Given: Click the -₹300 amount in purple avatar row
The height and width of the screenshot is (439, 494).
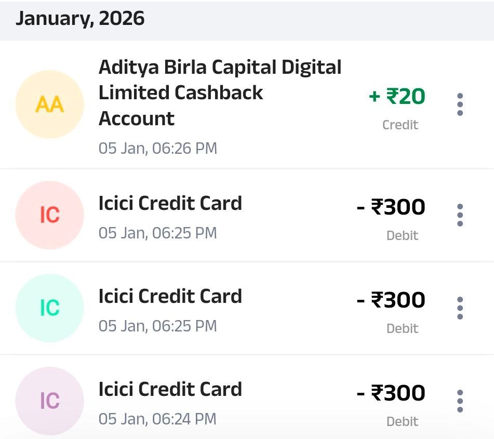Looking at the screenshot, I should pos(391,393).
